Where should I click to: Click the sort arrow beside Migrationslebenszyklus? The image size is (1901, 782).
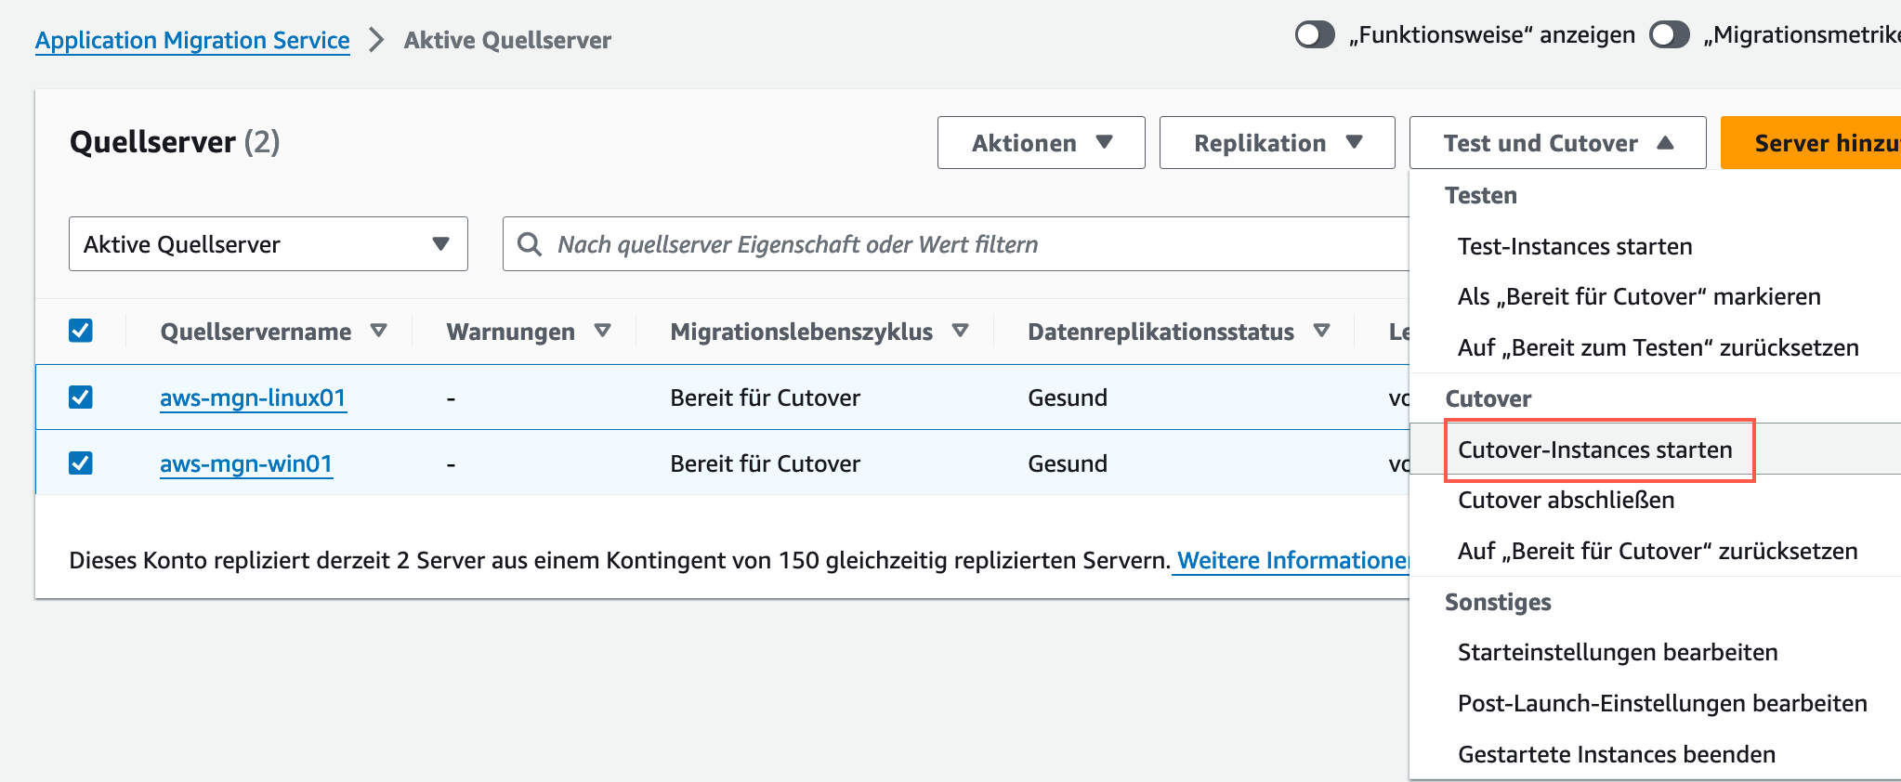coord(961,331)
